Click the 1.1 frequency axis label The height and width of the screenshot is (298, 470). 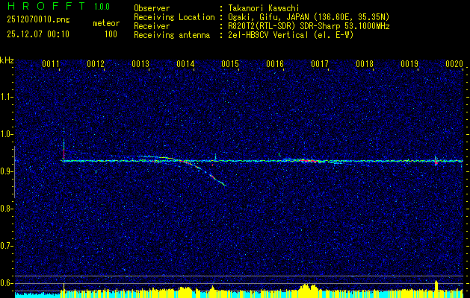tap(7, 97)
